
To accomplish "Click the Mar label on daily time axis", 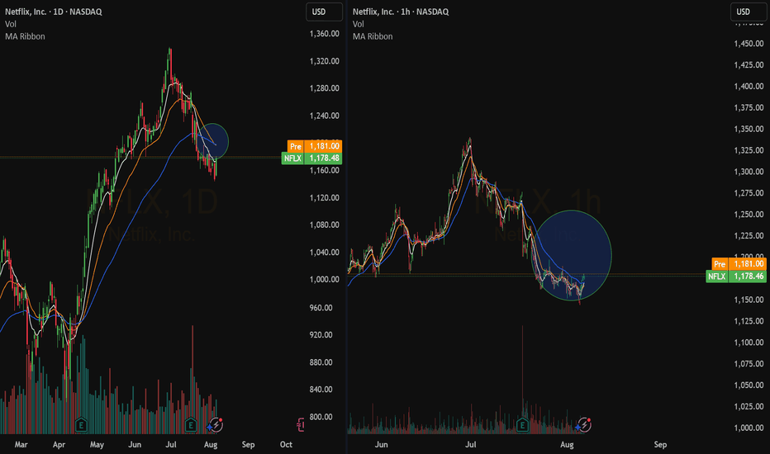I will [21, 445].
